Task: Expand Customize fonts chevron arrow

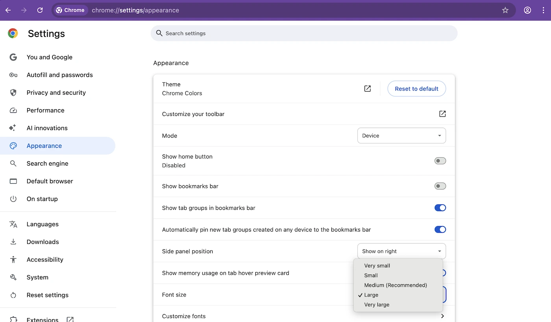Action: click(x=442, y=316)
